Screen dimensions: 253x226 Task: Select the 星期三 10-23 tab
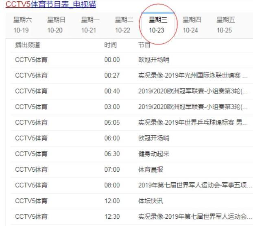tap(158, 25)
